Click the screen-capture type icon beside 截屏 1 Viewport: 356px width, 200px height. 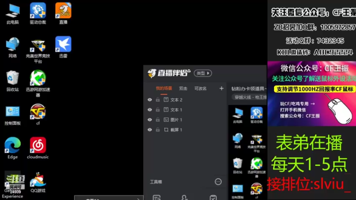166,130
